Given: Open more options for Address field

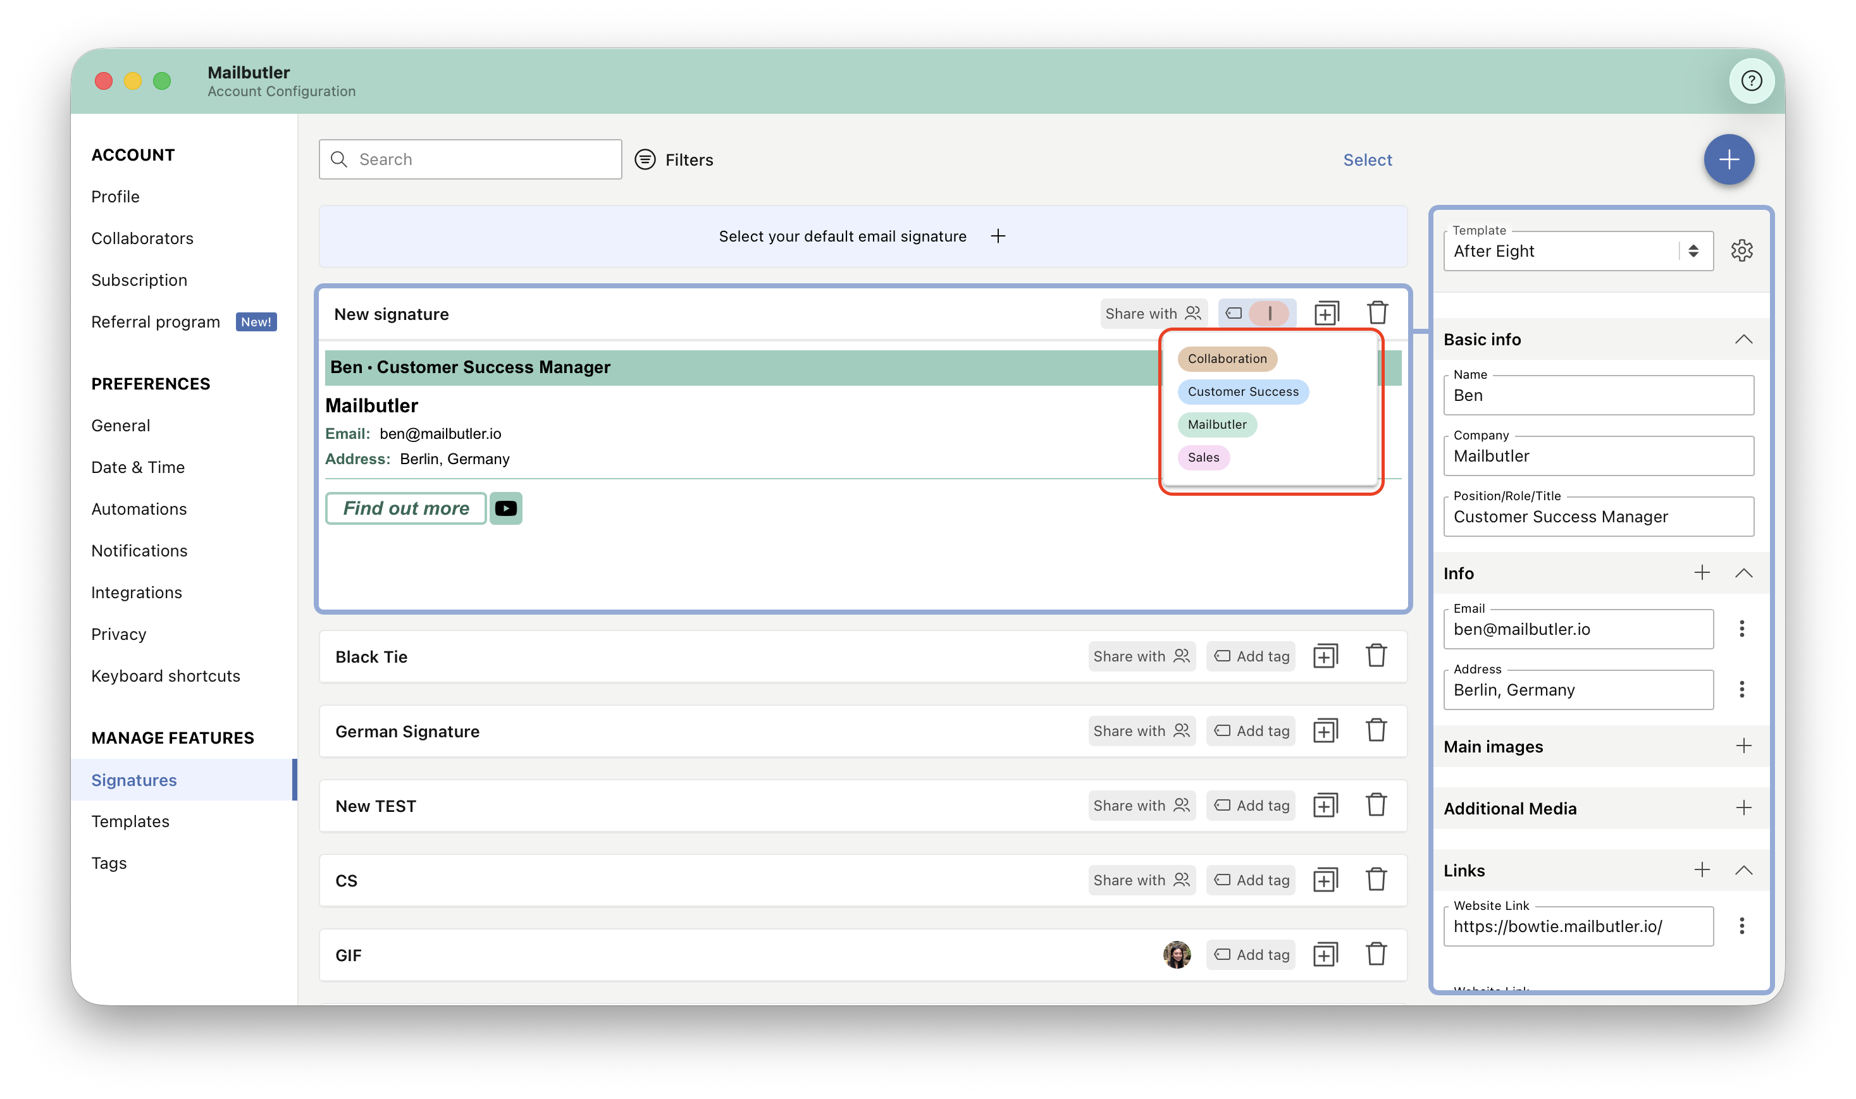Looking at the screenshot, I should click(1742, 689).
